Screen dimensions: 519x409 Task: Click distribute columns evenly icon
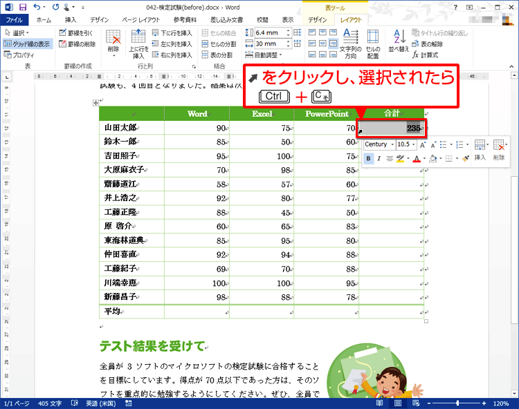click(298, 44)
